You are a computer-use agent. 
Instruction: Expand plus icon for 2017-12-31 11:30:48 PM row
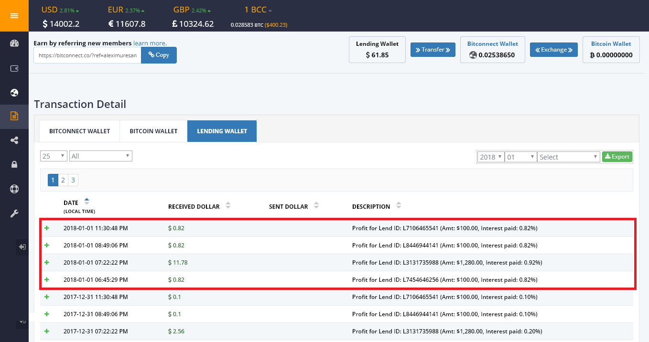click(47, 297)
